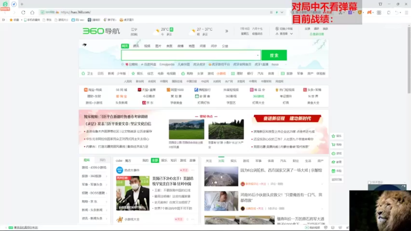The width and height of the screenshot is (411, 231).
Task: Go to the browser home page icon
Action: coord(32,12)
